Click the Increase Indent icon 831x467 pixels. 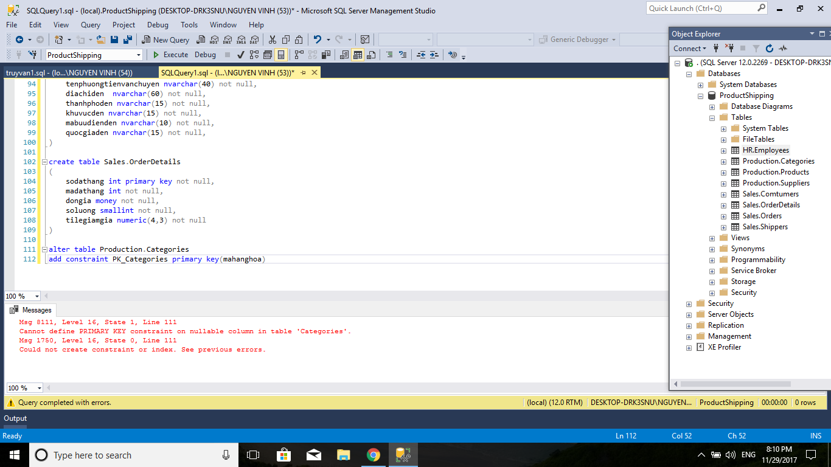coord(434,55)
